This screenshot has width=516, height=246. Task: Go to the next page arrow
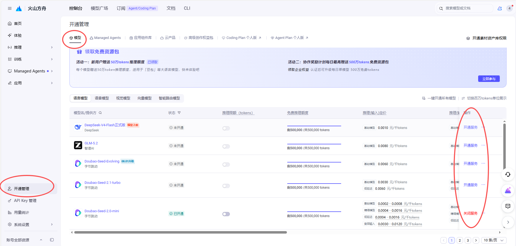click(476, 240)
